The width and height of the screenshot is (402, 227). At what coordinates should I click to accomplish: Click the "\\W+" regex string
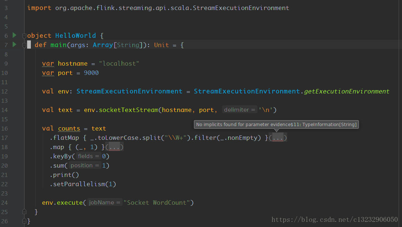(x=176, y=138)
